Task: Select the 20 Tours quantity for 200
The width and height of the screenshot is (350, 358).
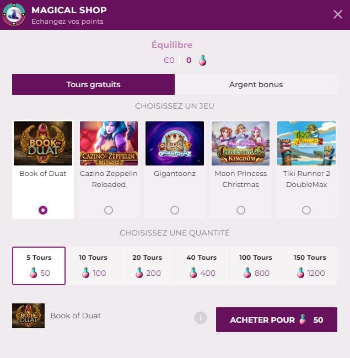Action: 148,265
